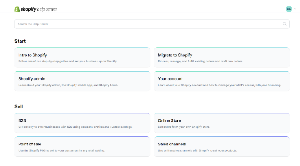Click the Start section heading
Screen dimensions: 300x166
point(20,41)
